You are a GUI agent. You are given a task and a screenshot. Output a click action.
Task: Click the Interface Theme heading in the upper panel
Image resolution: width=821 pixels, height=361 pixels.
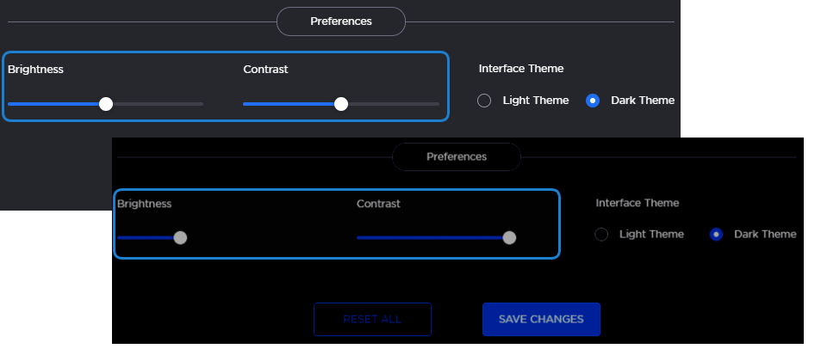(521, 69)
